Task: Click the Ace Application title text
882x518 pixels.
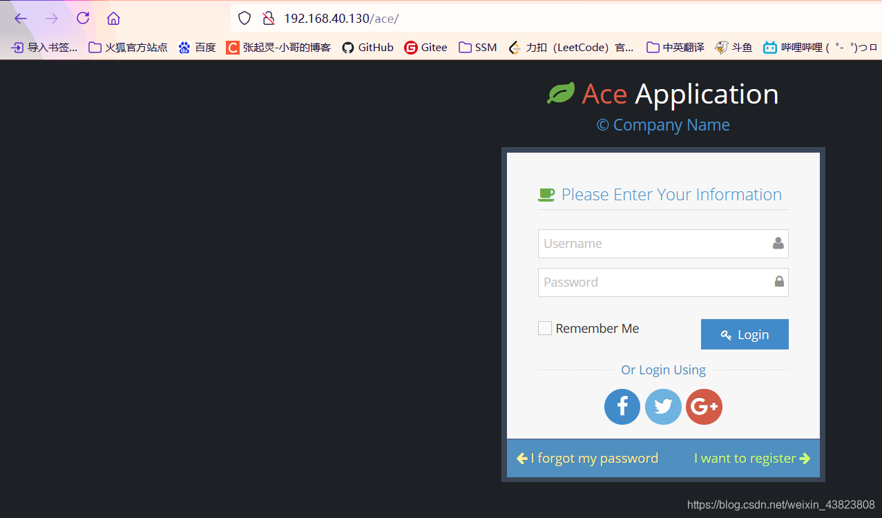Action: click(680, 94)
